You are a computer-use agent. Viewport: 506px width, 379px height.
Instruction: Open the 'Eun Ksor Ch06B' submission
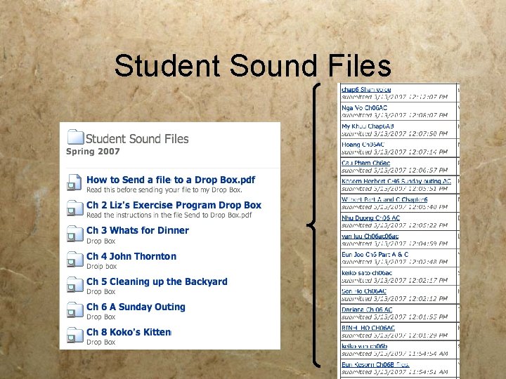pos(375,365)
